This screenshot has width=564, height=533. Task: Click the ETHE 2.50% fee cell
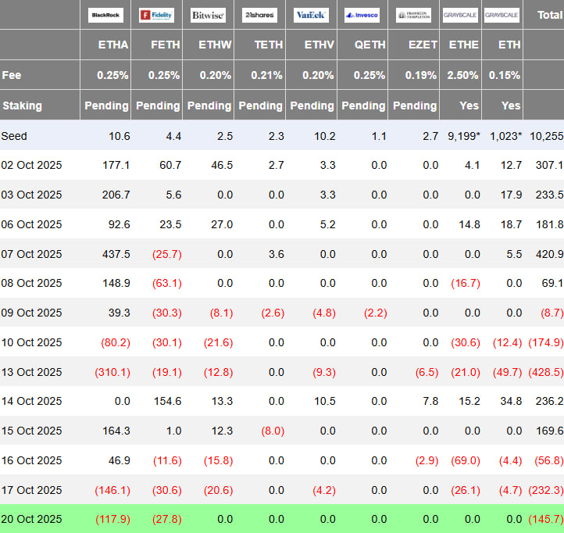coord(463,75)
